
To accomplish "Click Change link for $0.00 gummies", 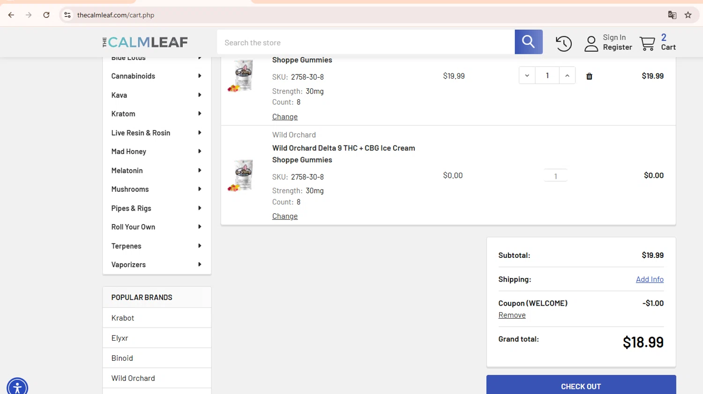I will (x=284, y=216).
